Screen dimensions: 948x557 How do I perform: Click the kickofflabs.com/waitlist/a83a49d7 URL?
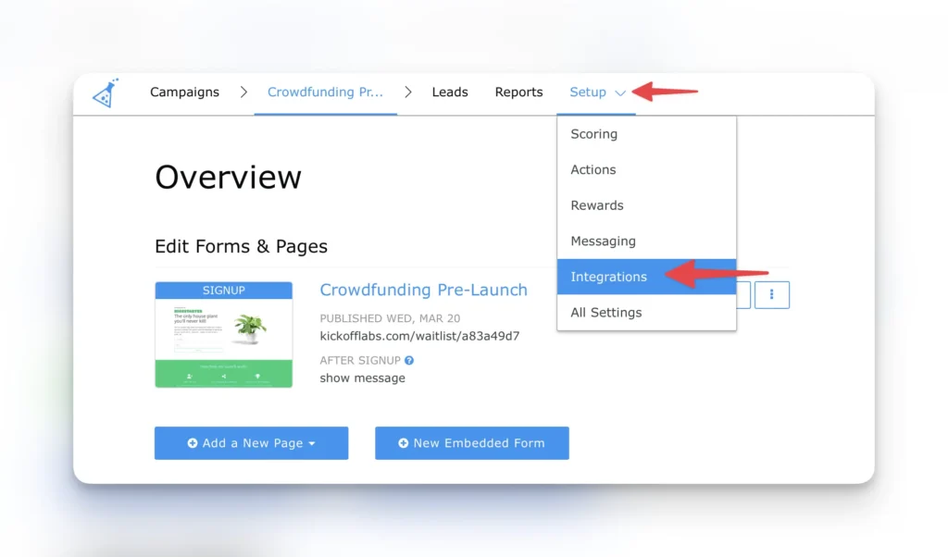tap(419, 336)
